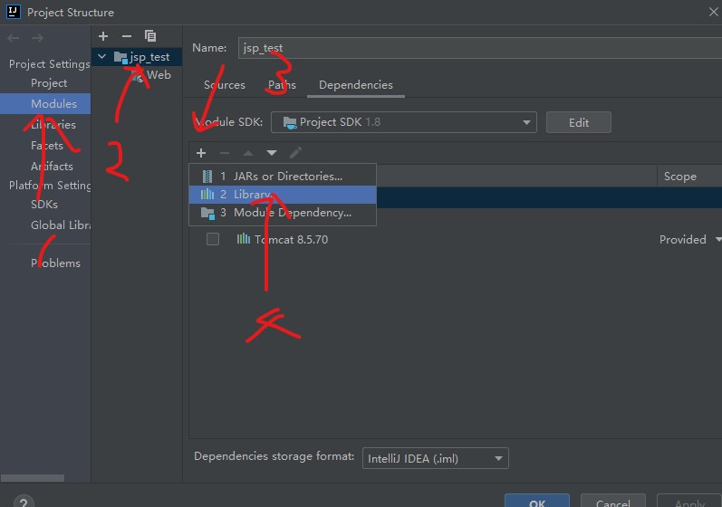Click the IntelliJ logo in title bar
The width and height of the screenshot is (722, 507).
click(x=14, y=12)
